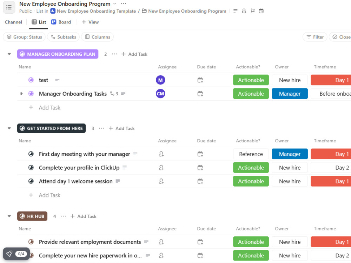Collapse the HR Hub group
This screenshot has height=263, width=351.
tap(9, 216)
